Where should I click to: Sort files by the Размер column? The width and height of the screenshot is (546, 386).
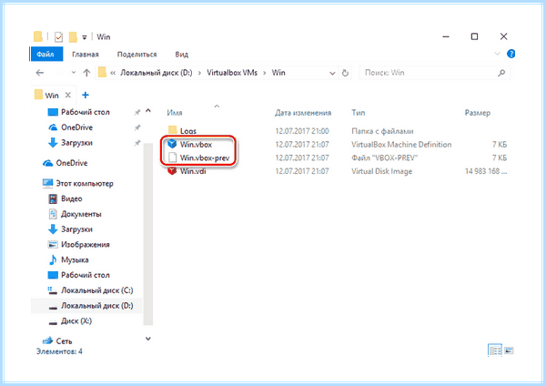point(478,113)
